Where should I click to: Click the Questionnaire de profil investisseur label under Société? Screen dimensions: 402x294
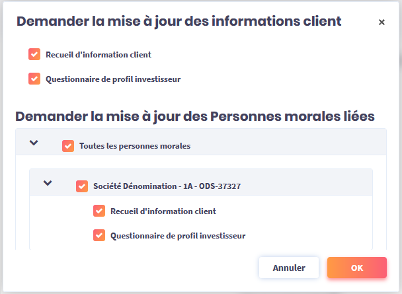tap(178, 235)
